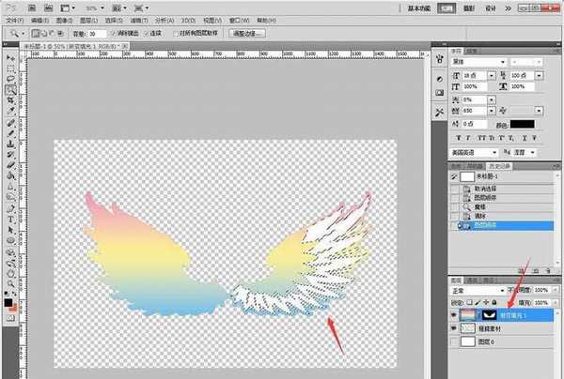564x379 pixels.
Task: Click the black layer mask thumbnail
Action: (490, 315)
